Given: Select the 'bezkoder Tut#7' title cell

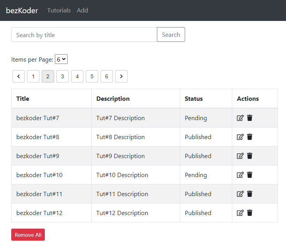Looking at the screenshot, I should pyautogui.click(x=51, y=118).
